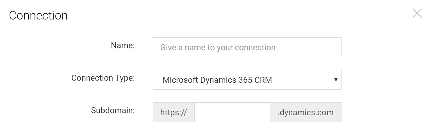431x138 pixels.
Task: Click "Give a name to your connection" placeholder
Action: (218, 47)
